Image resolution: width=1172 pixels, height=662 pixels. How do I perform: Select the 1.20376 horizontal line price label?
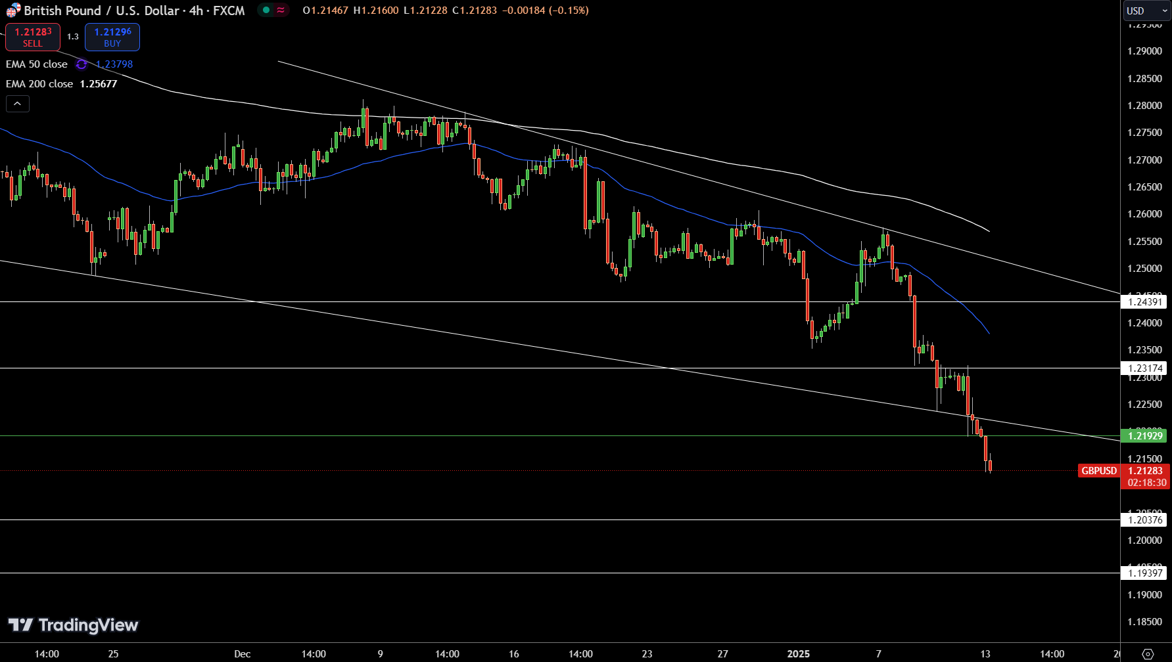(x=1145, y=520)
